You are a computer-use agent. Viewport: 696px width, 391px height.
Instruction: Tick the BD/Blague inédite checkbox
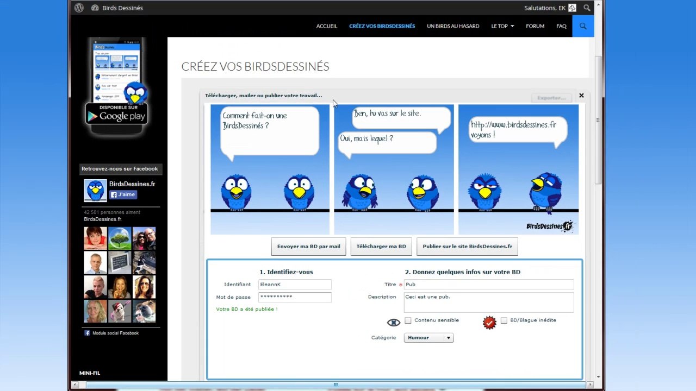[x=504, y=320]
